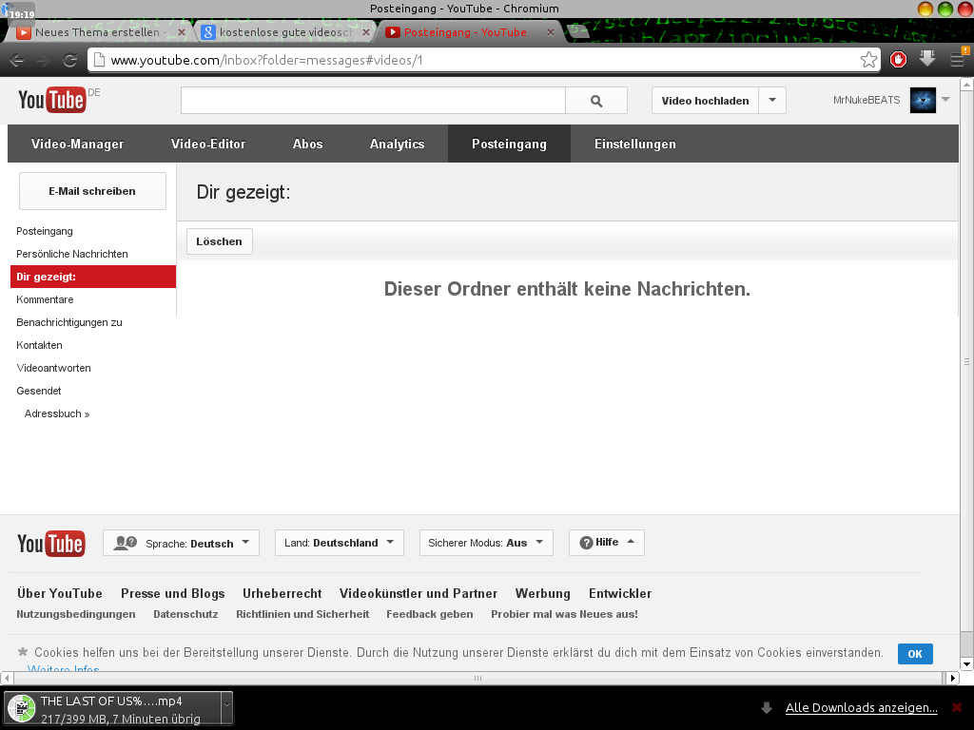Image resolution: width=974 pixels, height=730 pixels.
Task: Open the Land: Deutschland dropdown
Action: (340, 543)
